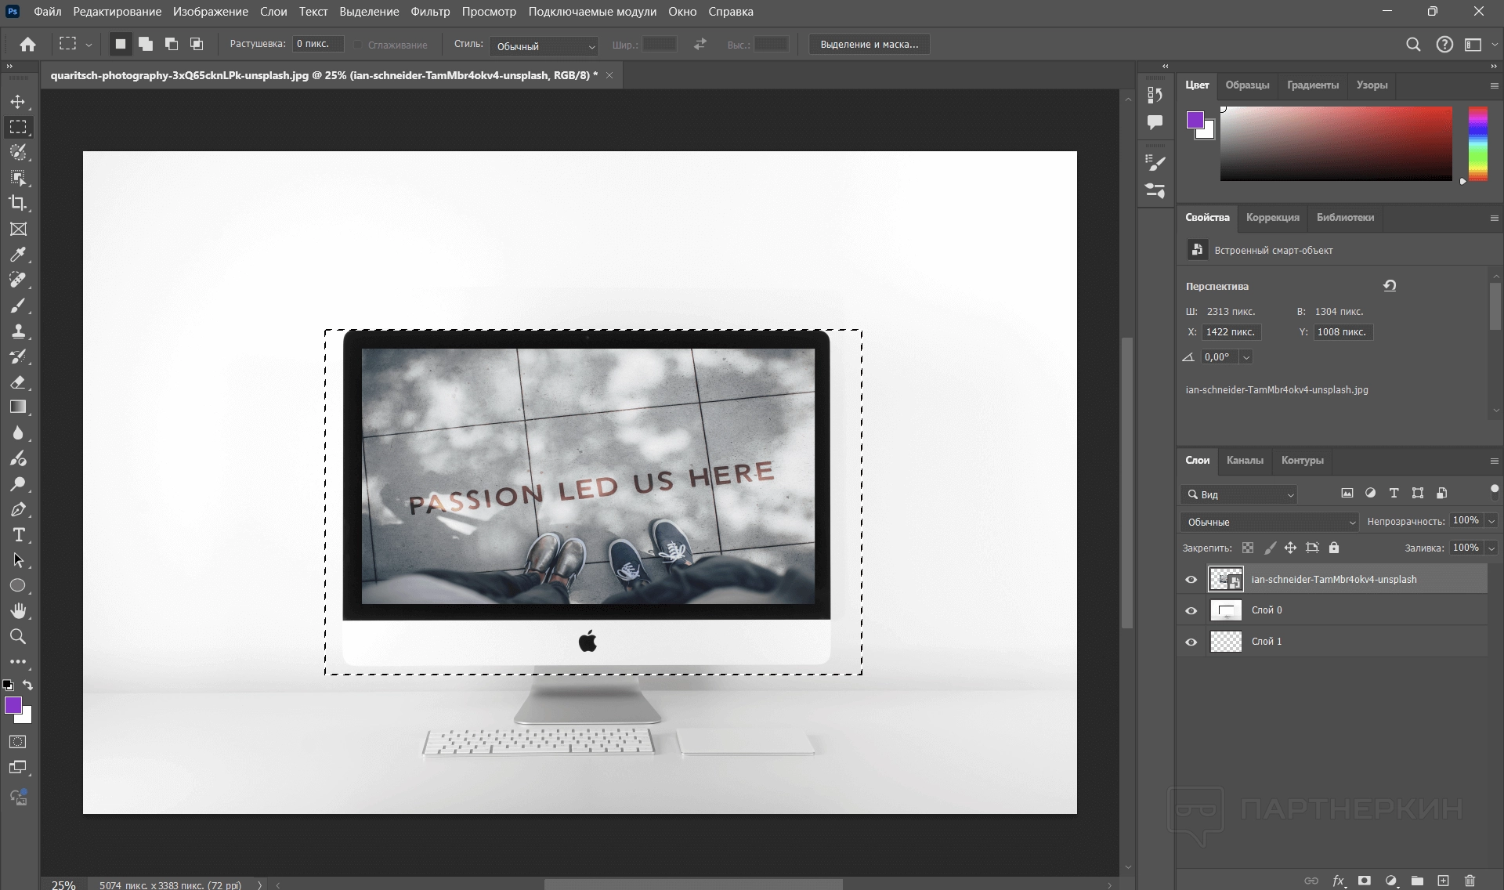1504x890 pixels.
Task: Select the Crop tool
Action: click(x=18, y=203)
